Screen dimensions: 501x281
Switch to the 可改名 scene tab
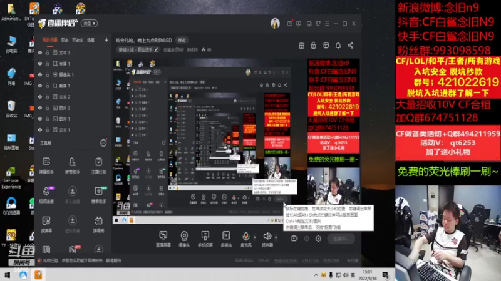tap(78, 40)
